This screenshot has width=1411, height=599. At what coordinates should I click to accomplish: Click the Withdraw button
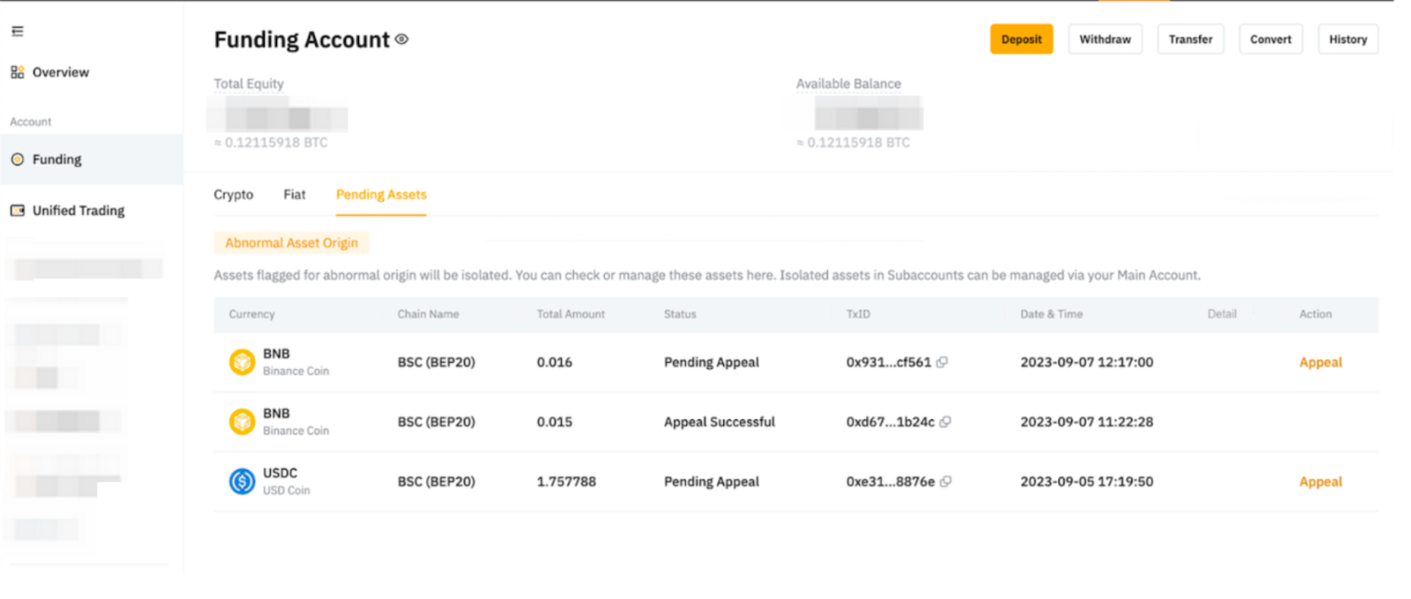[1105, 40]
